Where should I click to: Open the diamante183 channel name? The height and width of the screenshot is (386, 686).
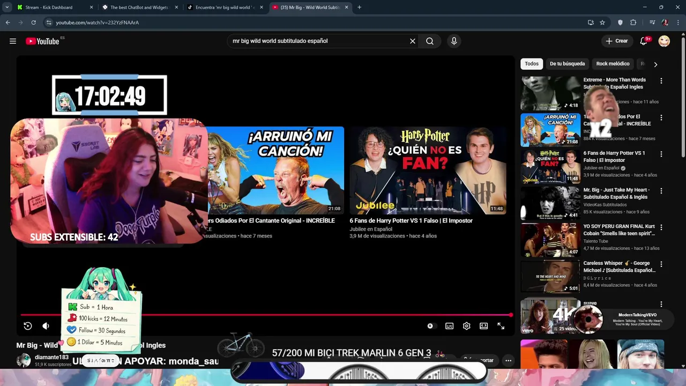point(51,357)
